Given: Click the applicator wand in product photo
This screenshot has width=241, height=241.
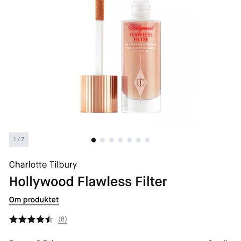Looking at the screenshot, I should point(99,38).
